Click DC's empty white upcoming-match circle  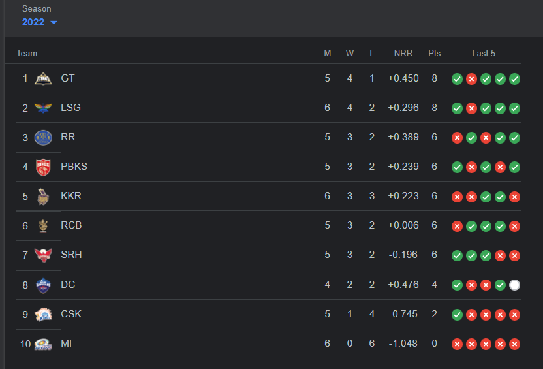click(514, 285)
